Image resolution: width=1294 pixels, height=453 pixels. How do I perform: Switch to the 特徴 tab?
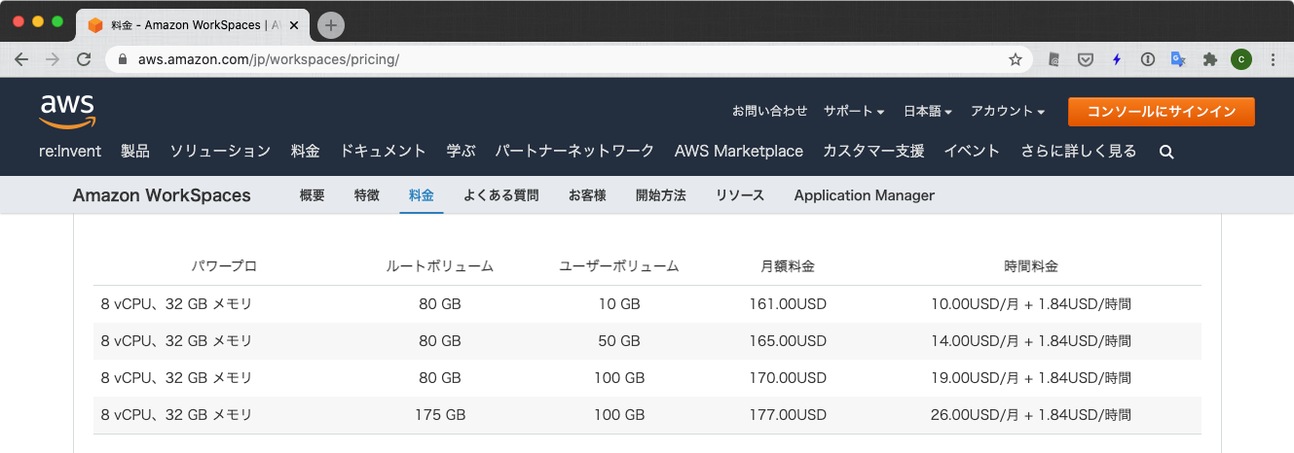(x=367, y=195)
